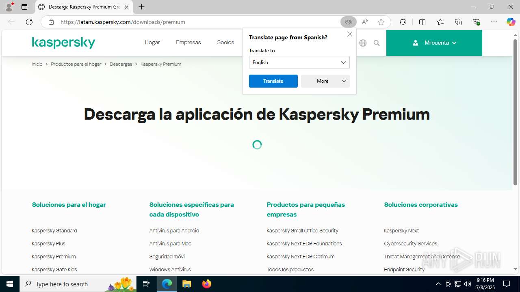Open Collections panel
Viewport: 520px width, 292px height.
pyautogui.click(x=458, y=22)
